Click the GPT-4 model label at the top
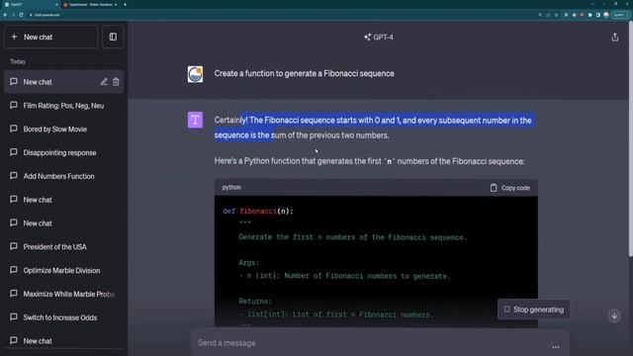This screenshot has height=356, width=633. (x=383, y=38)
